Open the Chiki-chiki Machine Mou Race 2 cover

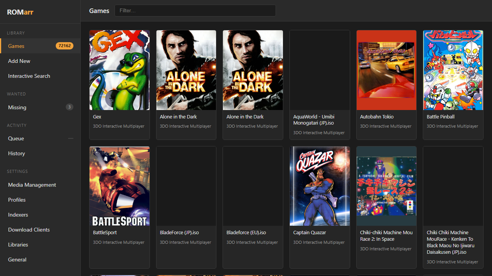pyautogui.click(x=386, y=186)
